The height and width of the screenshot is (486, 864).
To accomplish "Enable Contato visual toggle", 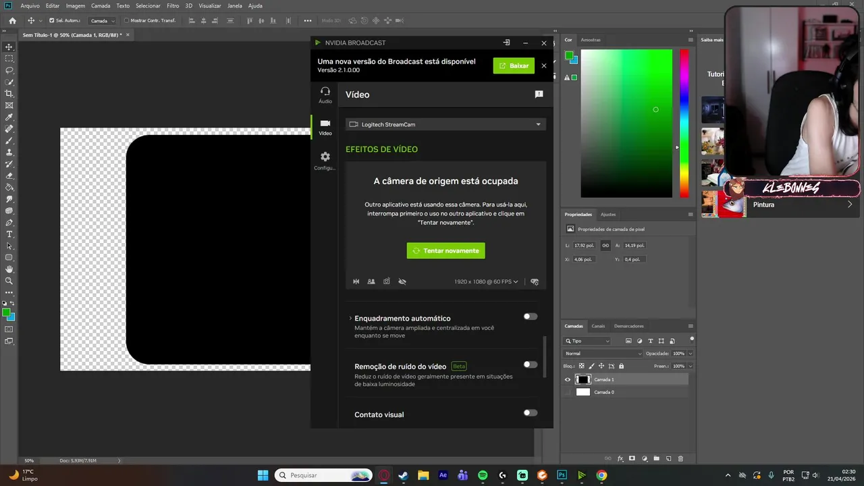I will pyautogui.click(x=531, y=412).
